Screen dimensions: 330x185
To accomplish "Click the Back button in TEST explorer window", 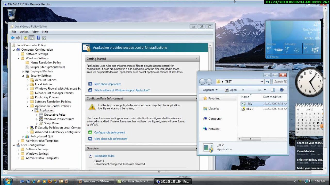I will coord(202,82).
